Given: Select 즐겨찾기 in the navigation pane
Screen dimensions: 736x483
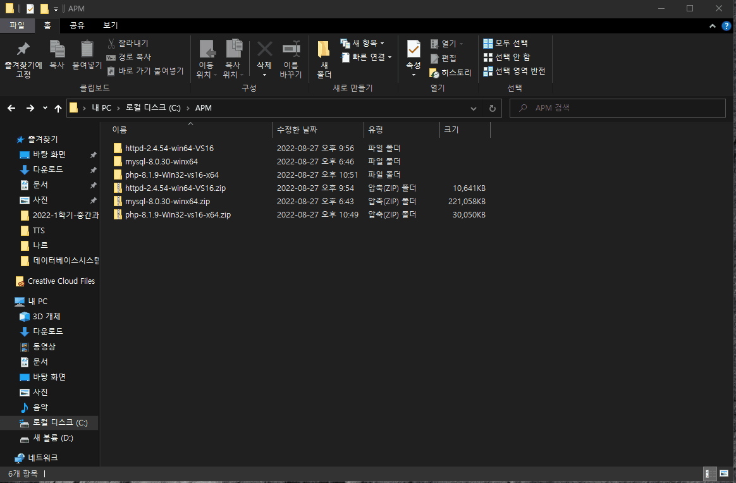Looking at the screenshot, I should coord(42,140).
